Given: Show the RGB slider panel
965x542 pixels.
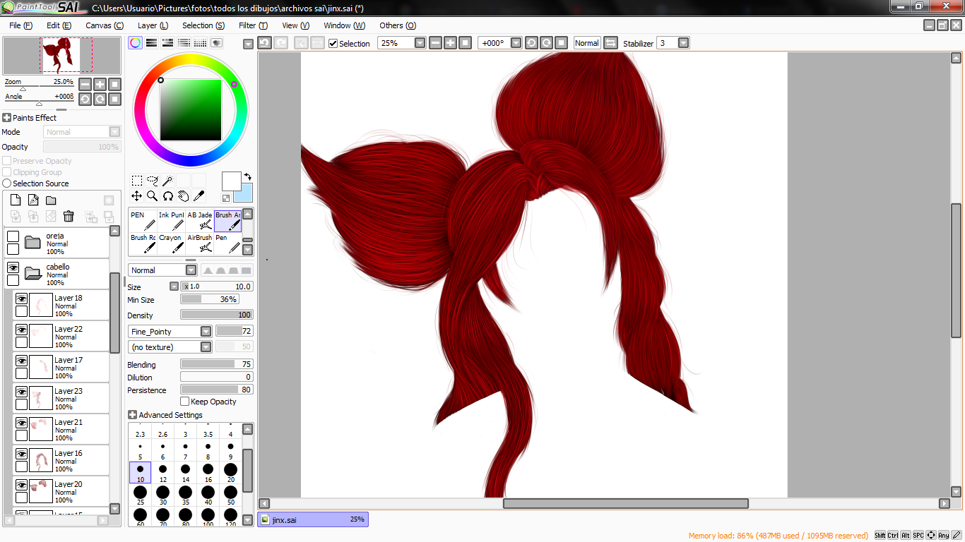Looking at the screenshot, I should tap(151, 43).
